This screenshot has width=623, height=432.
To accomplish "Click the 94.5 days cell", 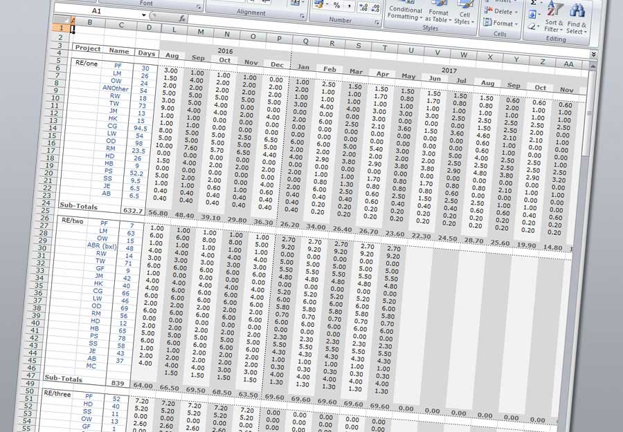I will (x=141, y=129).
